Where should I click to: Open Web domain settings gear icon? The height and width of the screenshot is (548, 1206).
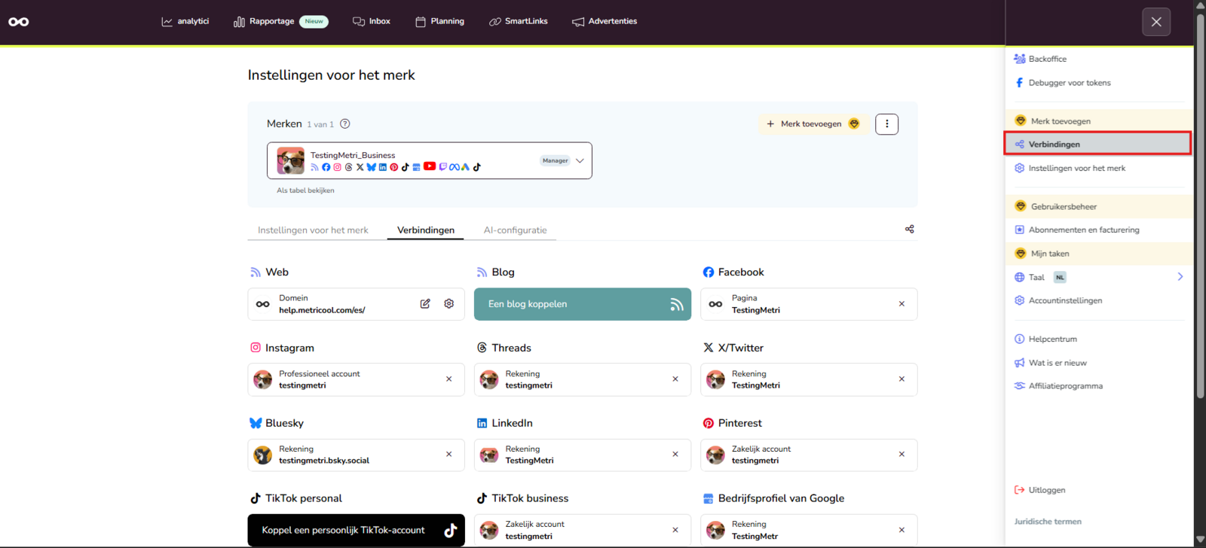(449, 304)
